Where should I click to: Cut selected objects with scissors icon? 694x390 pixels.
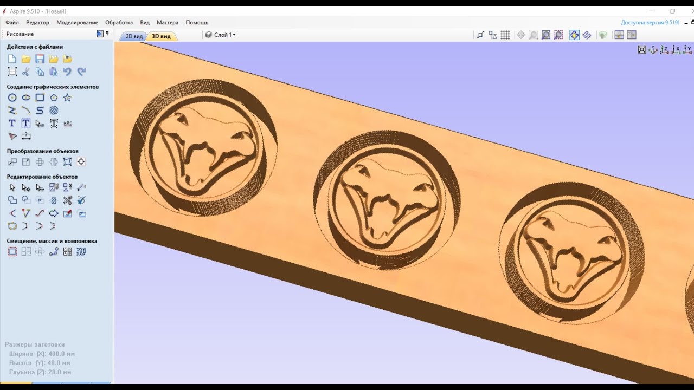26,71
